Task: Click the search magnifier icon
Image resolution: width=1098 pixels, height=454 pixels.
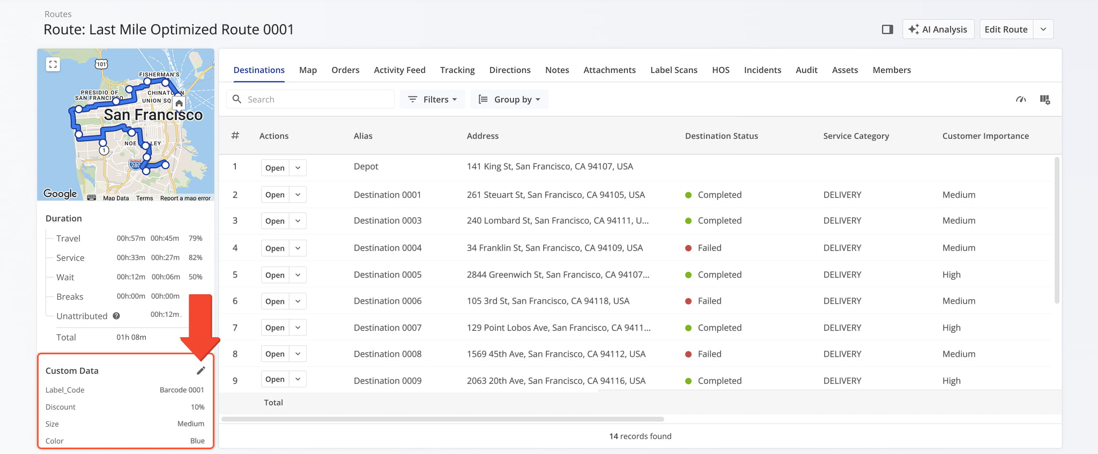Action: (x=236, y=99)
